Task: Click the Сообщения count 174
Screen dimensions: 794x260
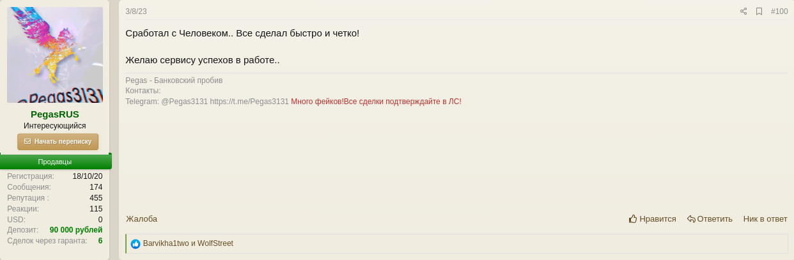Action: [96, 187]
